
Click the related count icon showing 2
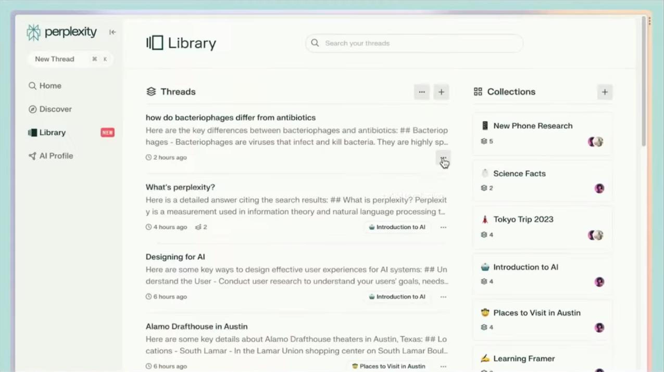pos(201,227)
